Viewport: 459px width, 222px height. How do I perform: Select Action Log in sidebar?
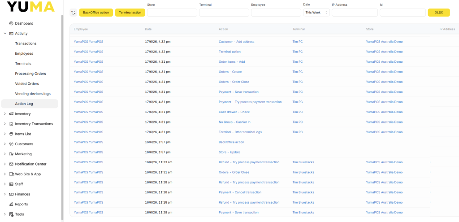tap(30, 104)
